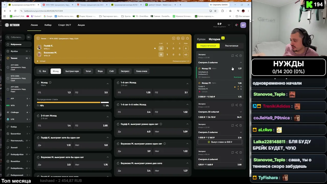327x184 pixels.
Task: Open the match statistics chart icon
Action: pyautogui.click(x=183, y=38)
